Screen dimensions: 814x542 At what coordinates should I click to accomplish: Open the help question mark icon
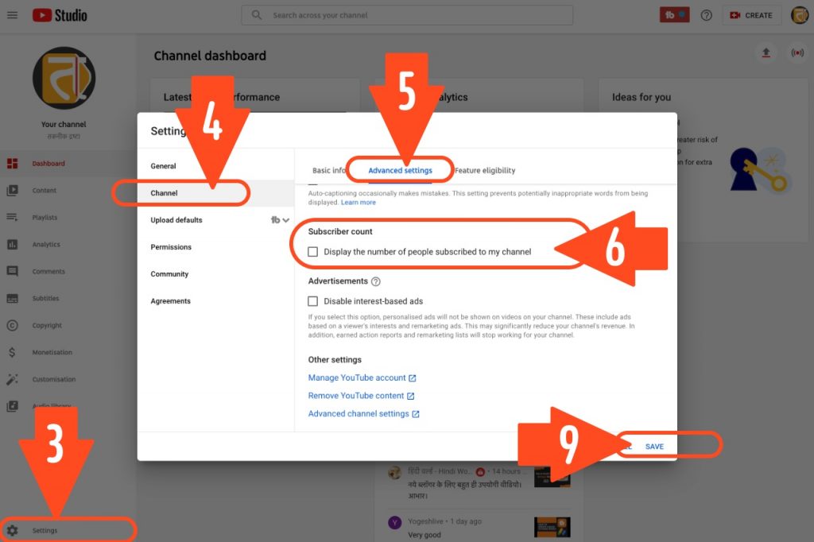coord(706,15)
